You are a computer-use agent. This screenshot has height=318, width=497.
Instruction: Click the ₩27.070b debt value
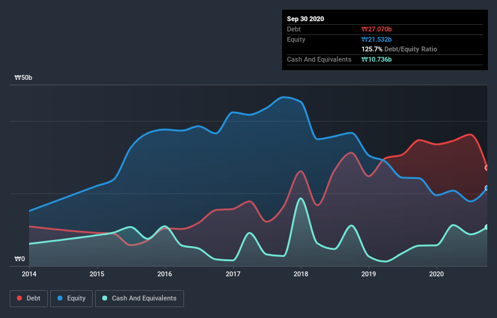coord(377,29)
